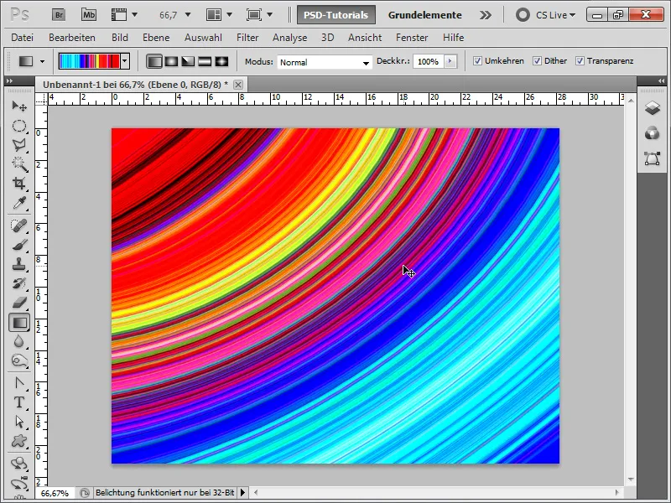Choose Reflected gradient style
This screenshot has height=503, width=671.
[205, 61]
